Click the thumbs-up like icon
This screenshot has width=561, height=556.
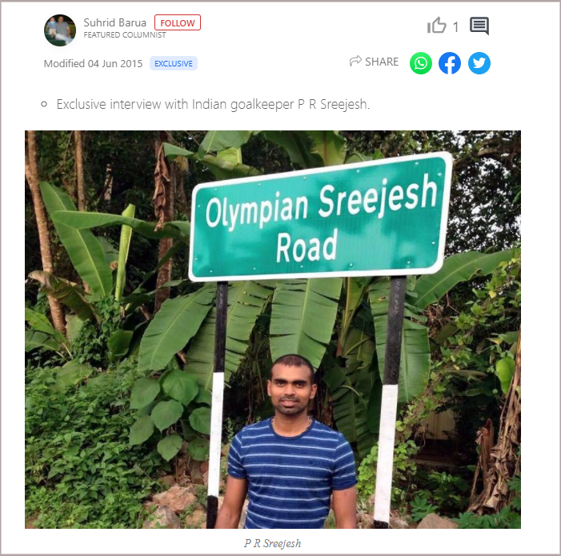click(436, 26)
